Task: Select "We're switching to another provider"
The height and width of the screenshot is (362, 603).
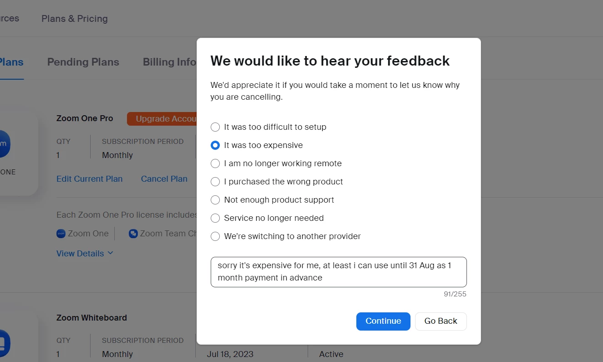Action: pyautogui.click(x=215, y=236)
